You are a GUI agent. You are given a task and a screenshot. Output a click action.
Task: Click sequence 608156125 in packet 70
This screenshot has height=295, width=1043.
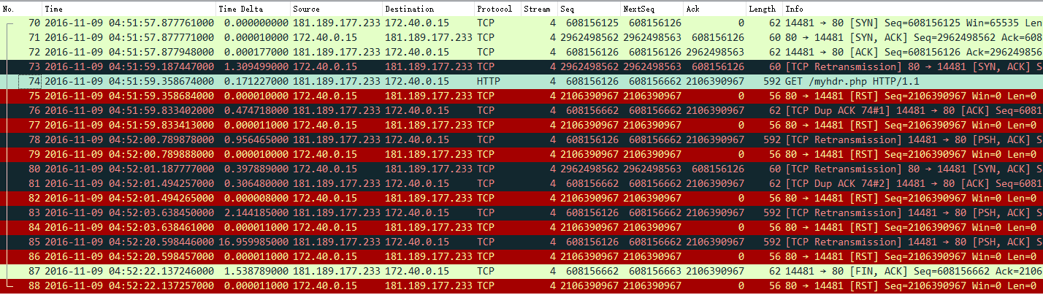click(x=591, y=23)
